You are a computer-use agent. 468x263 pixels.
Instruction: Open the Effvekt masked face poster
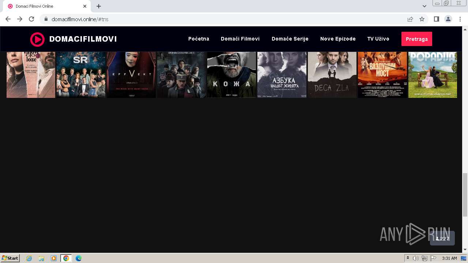coord(131,75)
